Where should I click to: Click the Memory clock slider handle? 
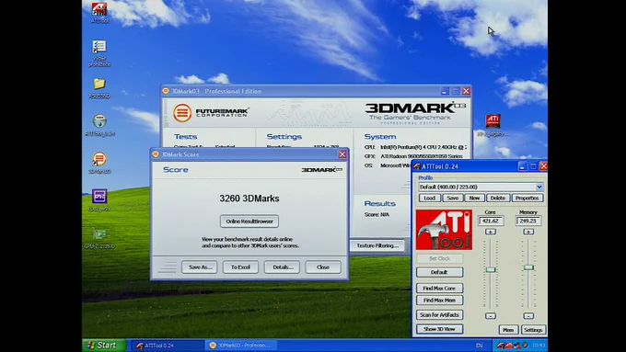[x=528, y=267]
